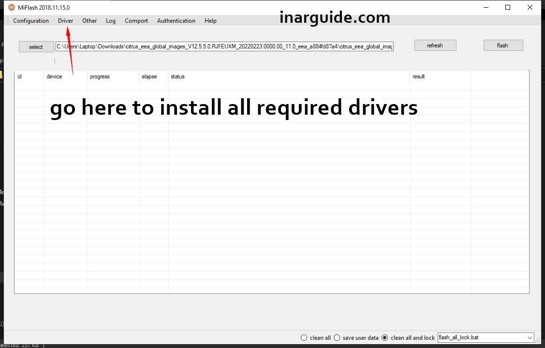
Task: Click the flash button
Action: pos(503,45)
